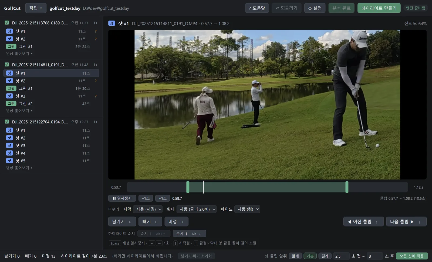
Task: Open the 도움말 help button
Action: point(257,8)
